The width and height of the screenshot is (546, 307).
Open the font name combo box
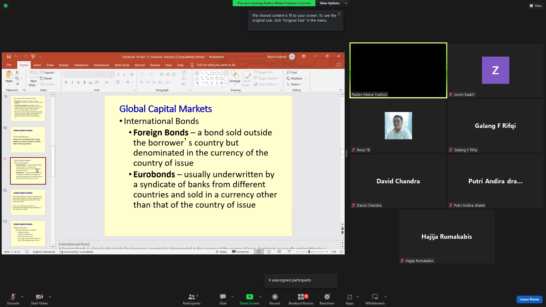click(x=83, y=74)
